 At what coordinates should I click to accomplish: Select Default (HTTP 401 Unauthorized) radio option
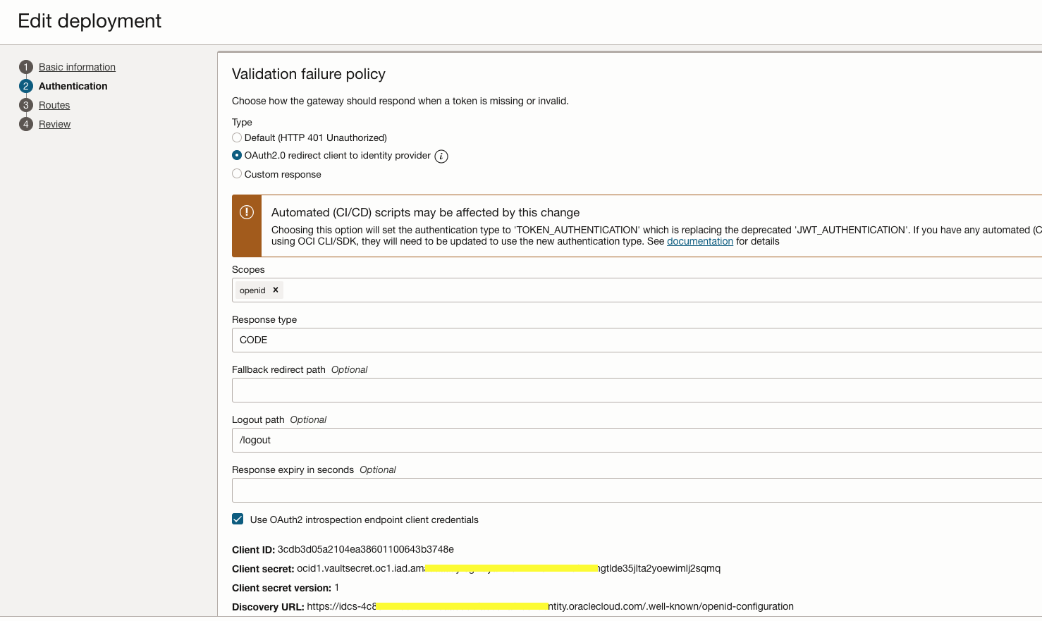pyautogui.click(x=237, y=137)
